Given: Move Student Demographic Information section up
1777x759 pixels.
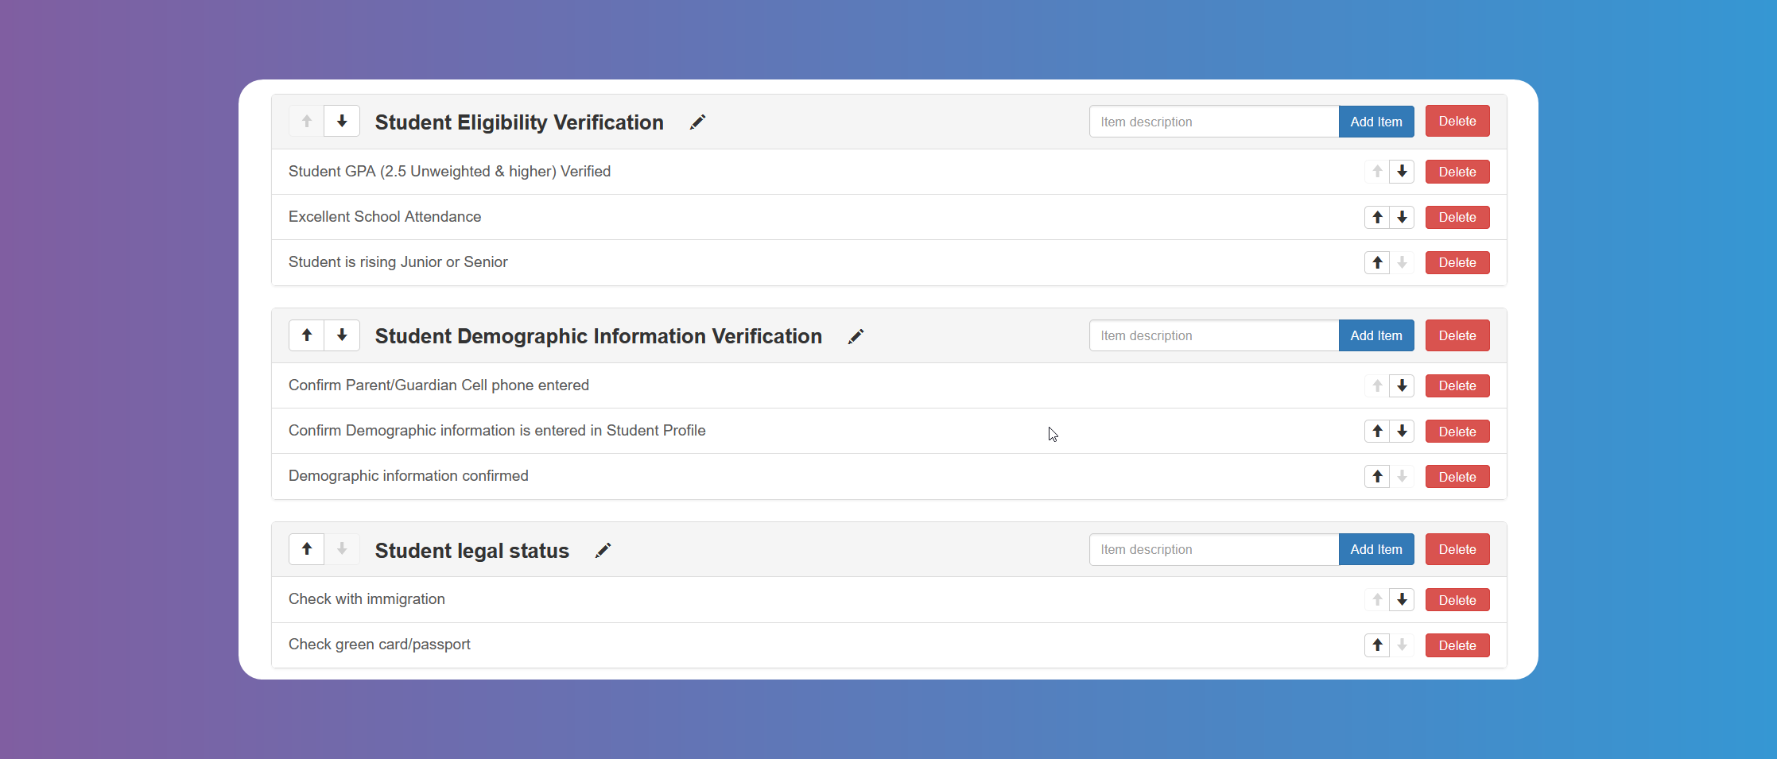Looking at the screenshot, I should pyautogui.click(x=306, y=335).
